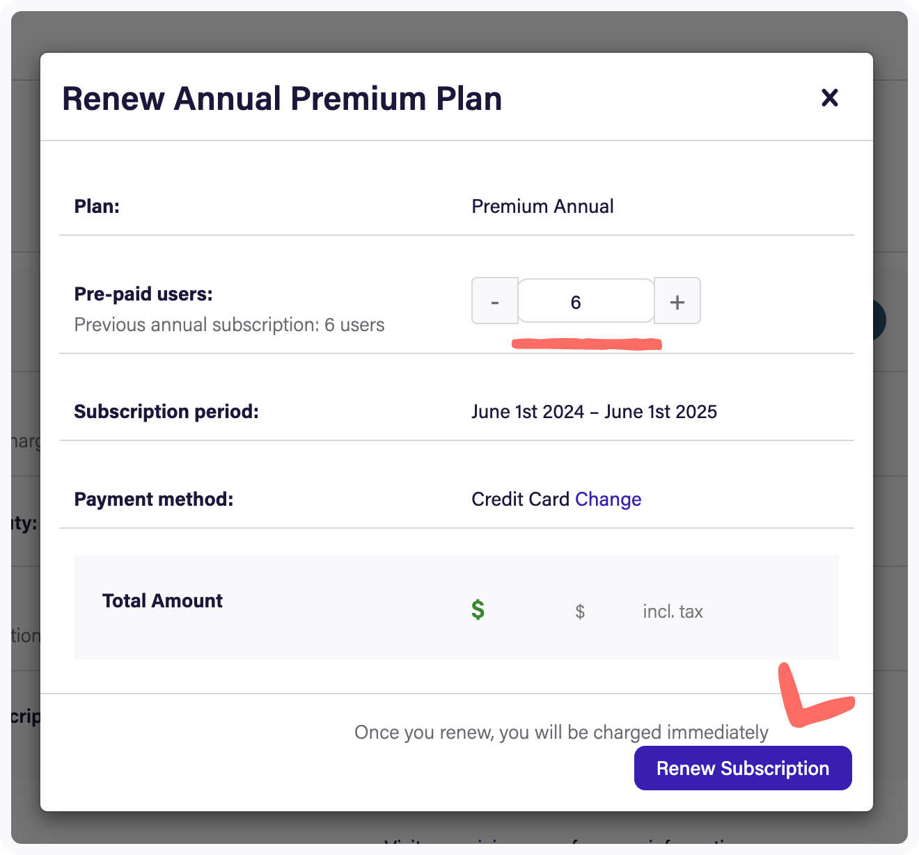Click the Pre-paid users label
Viewport: 919px width, 855px height.
[x=143, y=294]
